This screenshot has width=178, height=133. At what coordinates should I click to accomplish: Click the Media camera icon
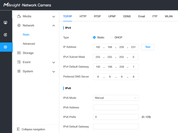[x=19, y=16]
